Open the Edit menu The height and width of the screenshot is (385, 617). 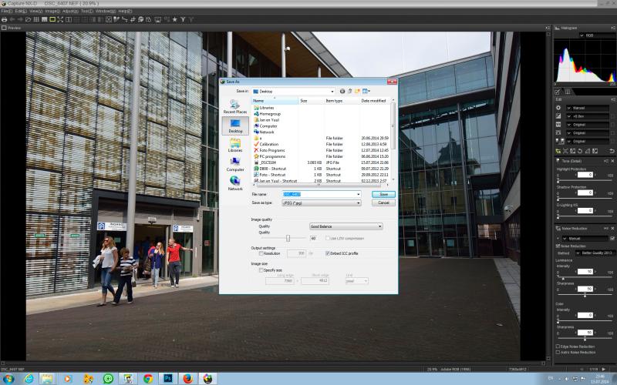(21, 12)
